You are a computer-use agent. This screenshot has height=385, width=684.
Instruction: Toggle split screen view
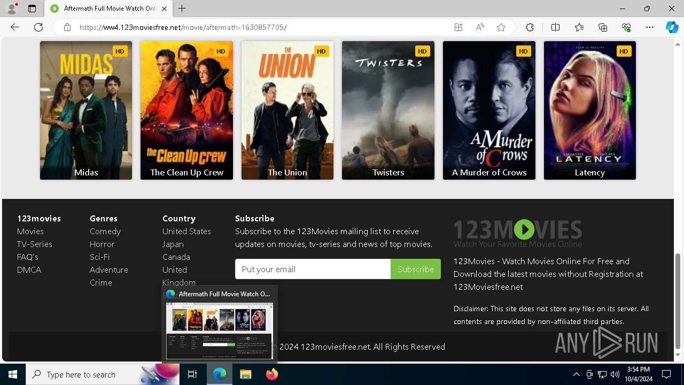point(555,27)
